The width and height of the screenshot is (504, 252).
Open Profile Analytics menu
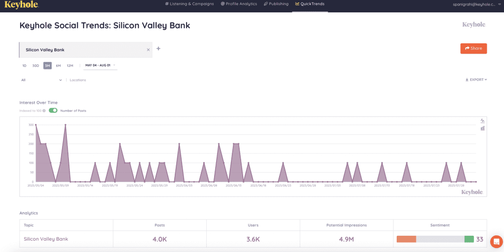239,4
